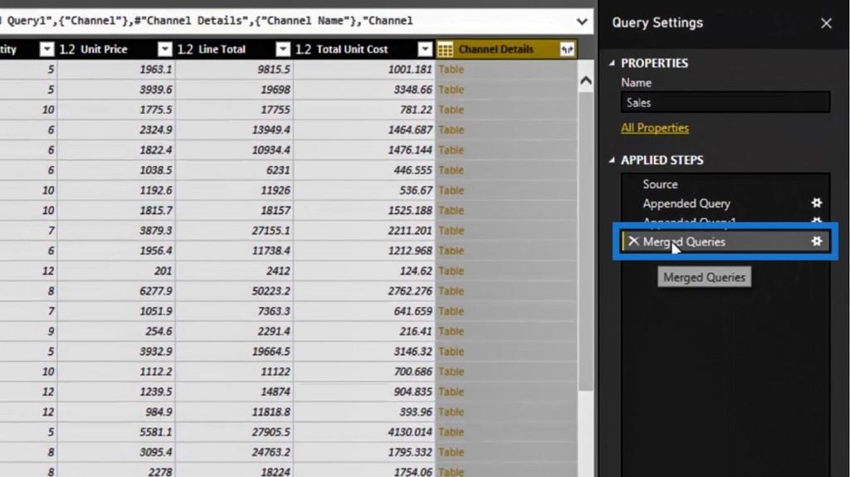Screen dimensions: 850x477
Task: Click the Channel Details expand columns icon
Action: 567,49
